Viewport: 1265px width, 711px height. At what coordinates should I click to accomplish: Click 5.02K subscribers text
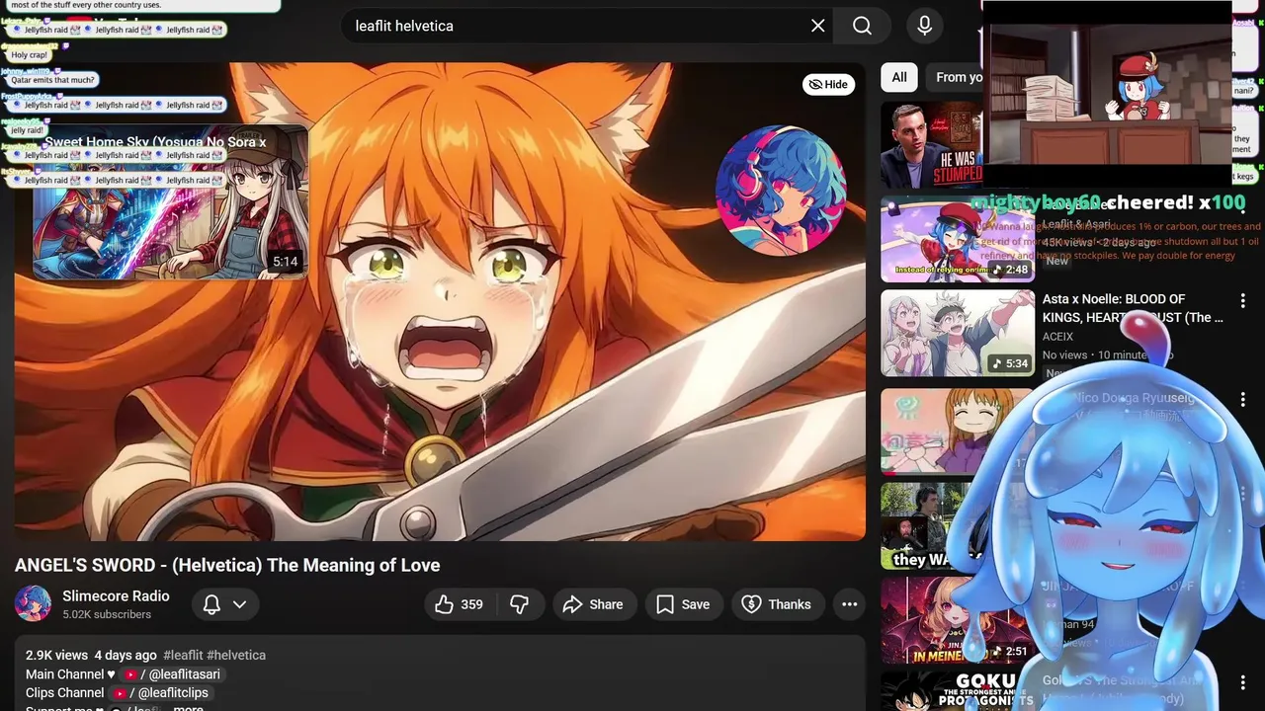pos(107,614)
